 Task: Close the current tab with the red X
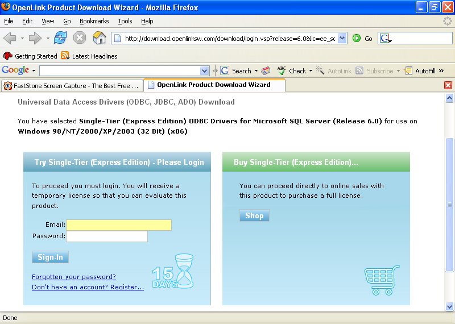pos(448,85)
